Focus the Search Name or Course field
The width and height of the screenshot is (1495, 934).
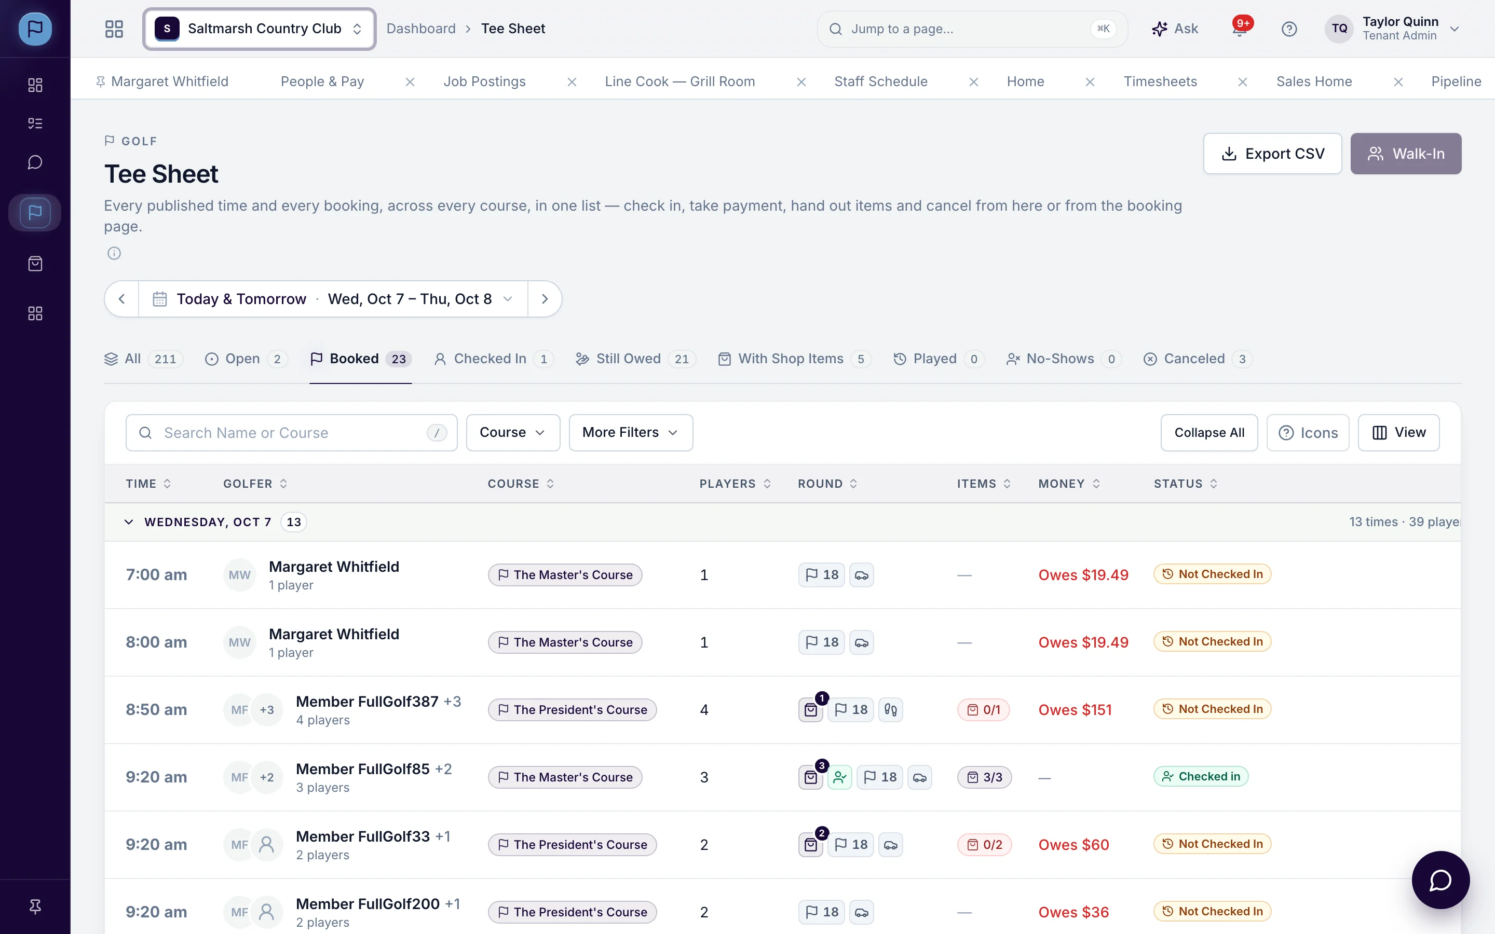(292, 432)
